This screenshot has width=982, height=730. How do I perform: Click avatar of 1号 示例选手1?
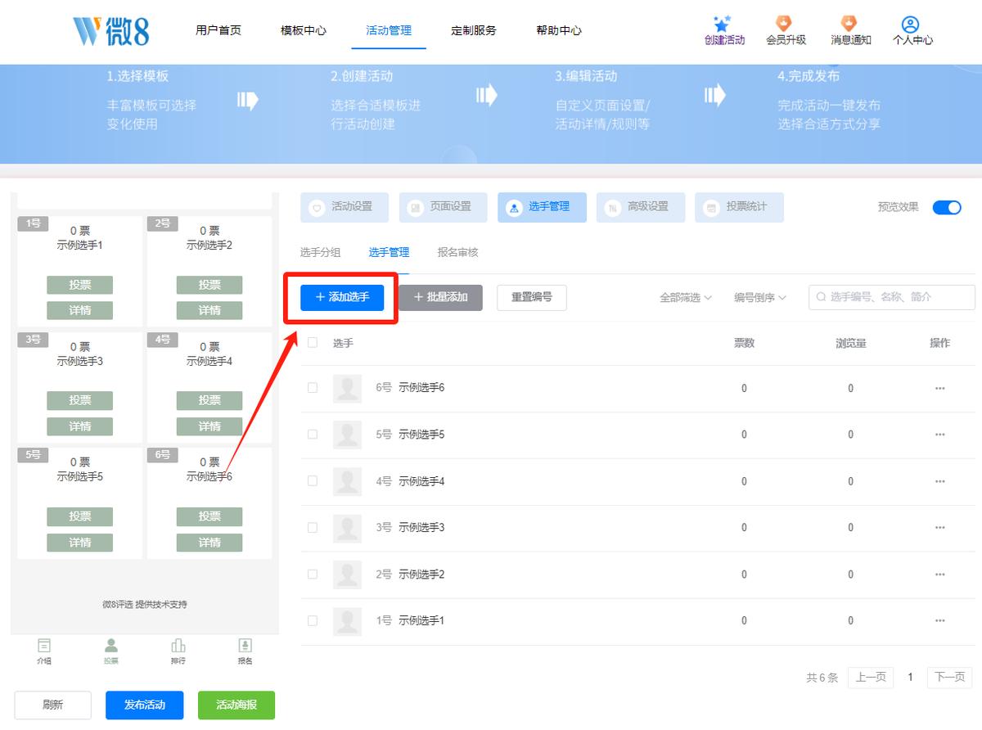pyautogui.click(x=348, y=620)
